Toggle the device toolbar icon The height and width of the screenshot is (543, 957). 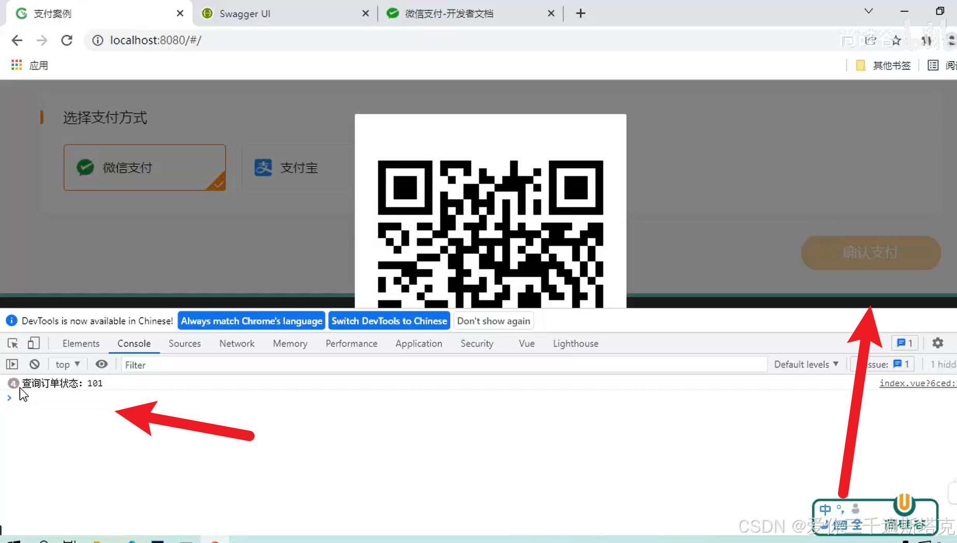34,343
